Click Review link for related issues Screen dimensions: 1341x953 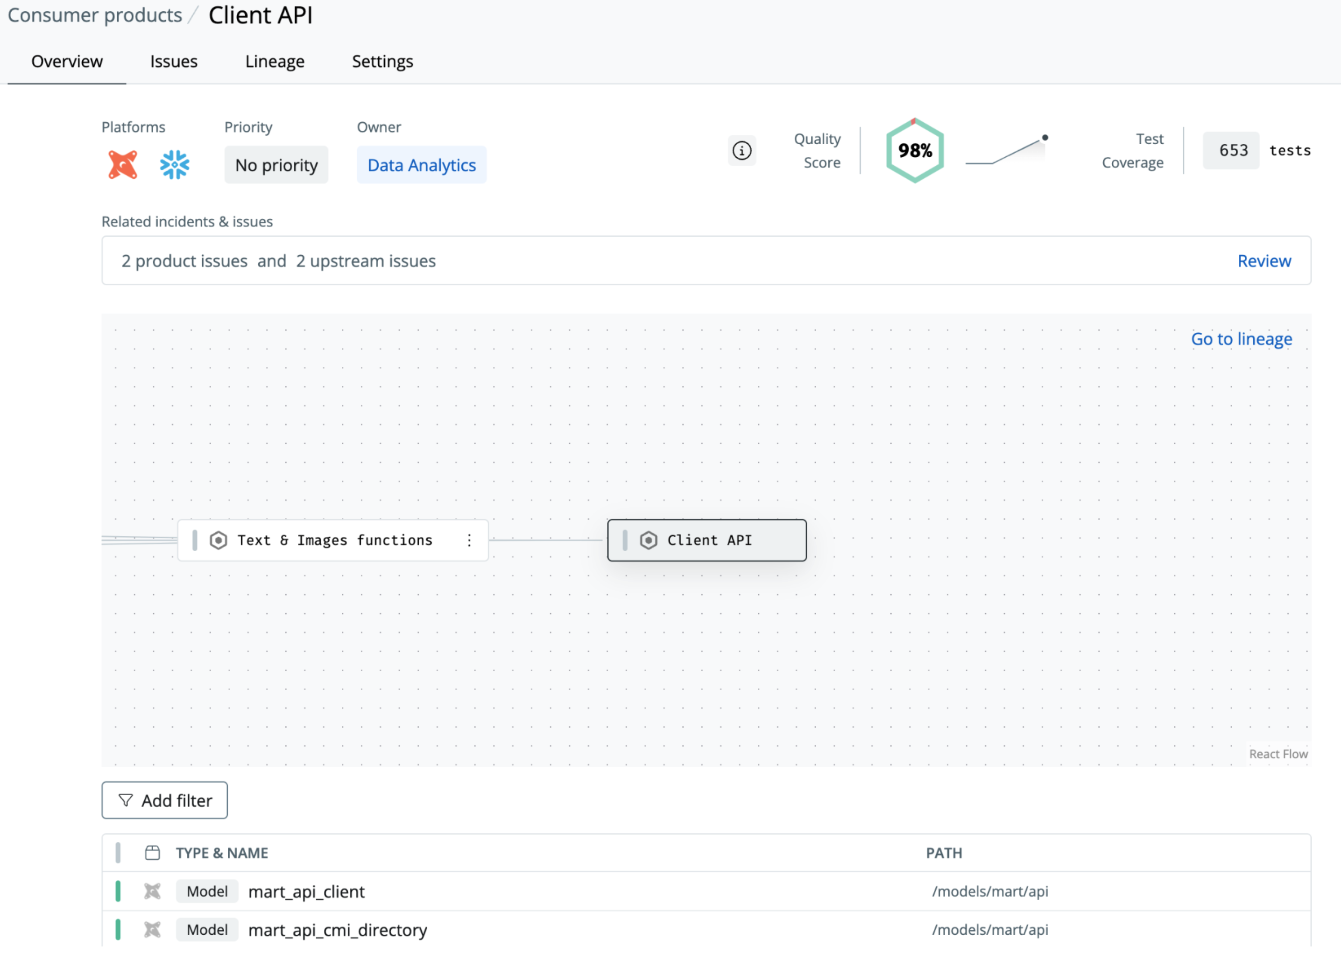click(x=1263, y=260)
